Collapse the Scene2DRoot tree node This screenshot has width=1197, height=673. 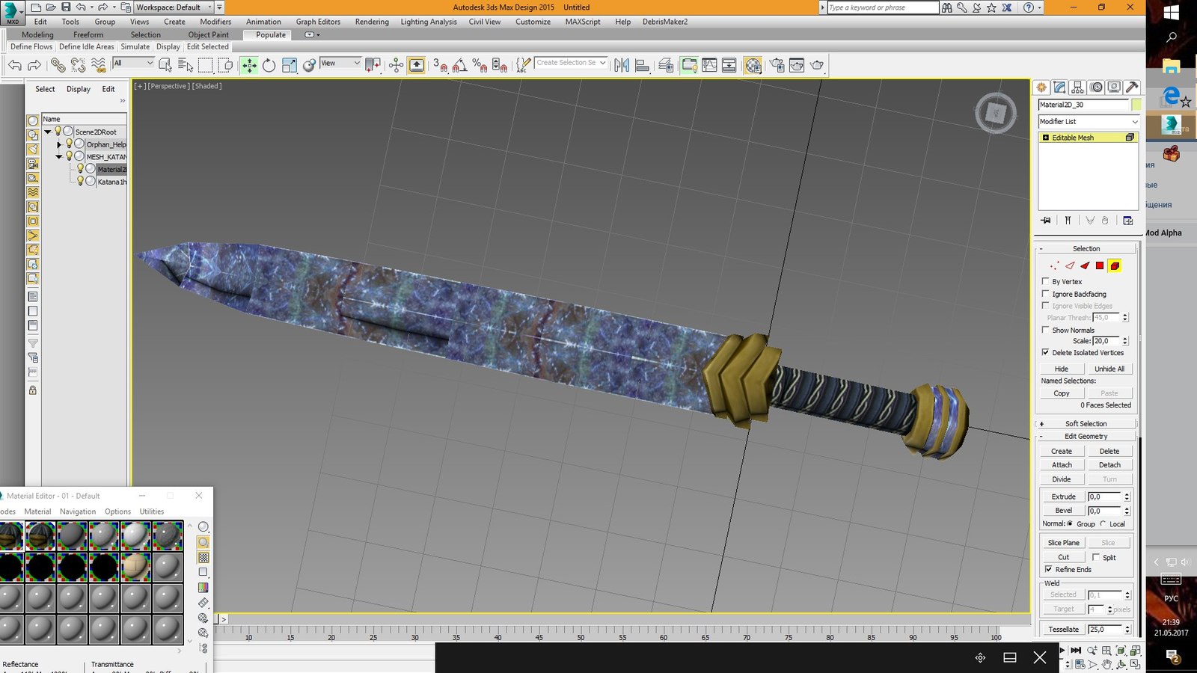click(x=48, y=132)
